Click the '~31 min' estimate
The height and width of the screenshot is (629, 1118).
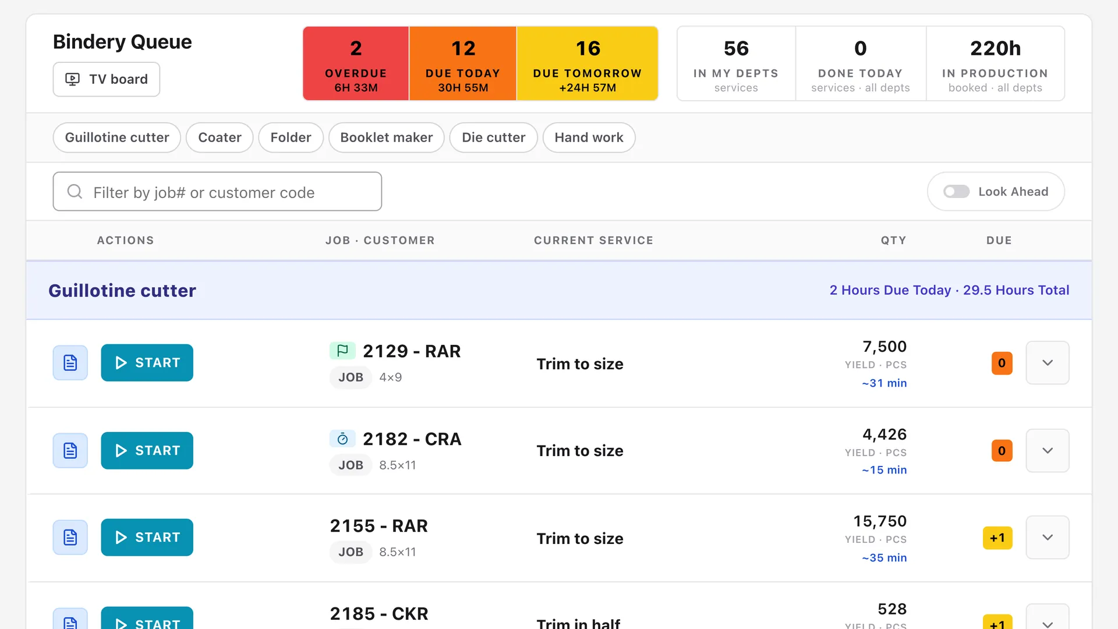884,383
